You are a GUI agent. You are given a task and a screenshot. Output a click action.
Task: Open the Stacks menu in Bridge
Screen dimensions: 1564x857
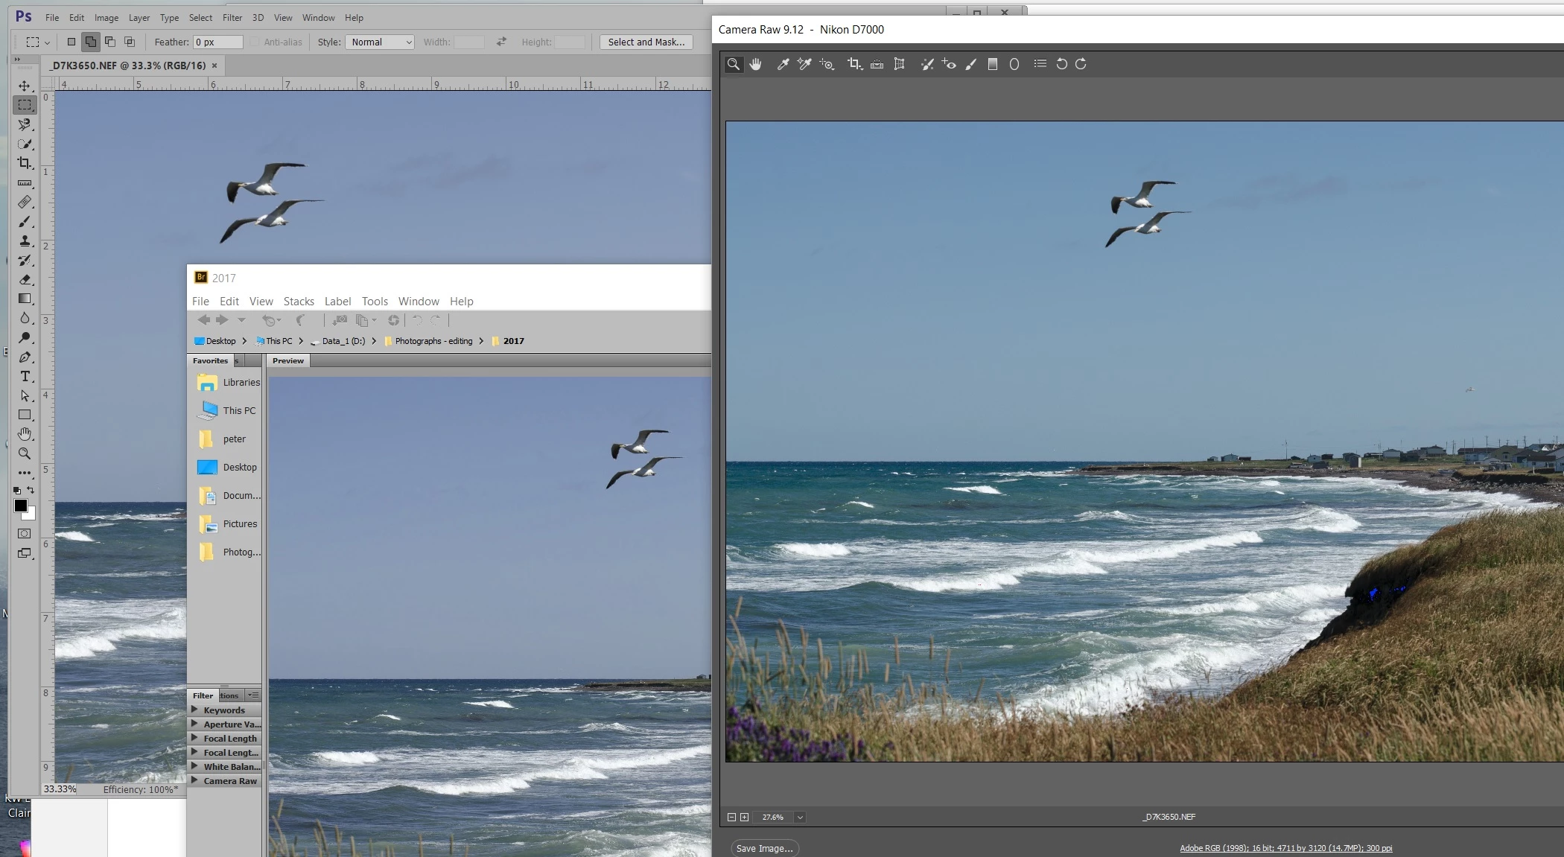(x=298, y=301)
